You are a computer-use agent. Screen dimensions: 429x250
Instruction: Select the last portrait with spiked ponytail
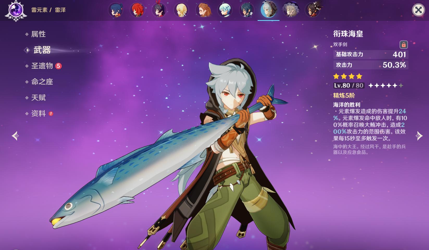(312, 10)
